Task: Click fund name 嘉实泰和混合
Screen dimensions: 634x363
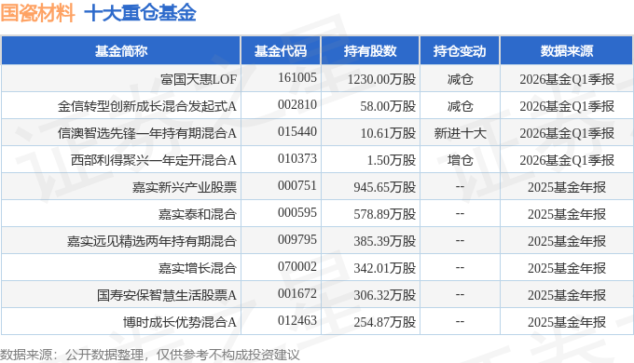Action: tap(198, 214)
